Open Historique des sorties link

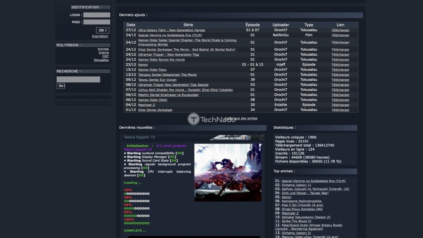(x=241, y=118)
